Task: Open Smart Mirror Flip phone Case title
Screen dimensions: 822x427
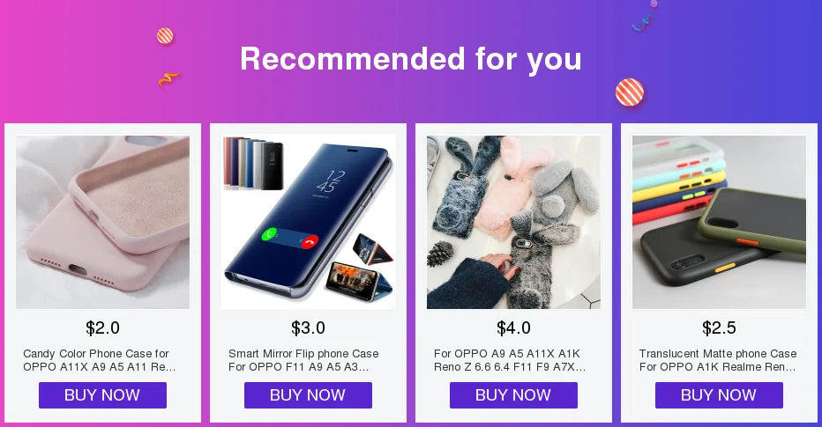Action: coord(303,360)
